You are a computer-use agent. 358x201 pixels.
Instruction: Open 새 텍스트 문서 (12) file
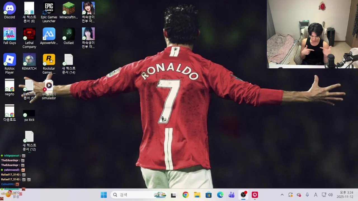click(29, 141)
